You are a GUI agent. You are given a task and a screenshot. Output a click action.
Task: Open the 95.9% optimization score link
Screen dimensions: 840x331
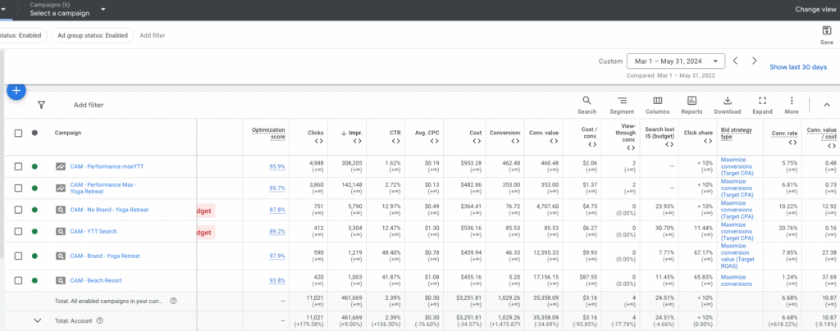277,166
